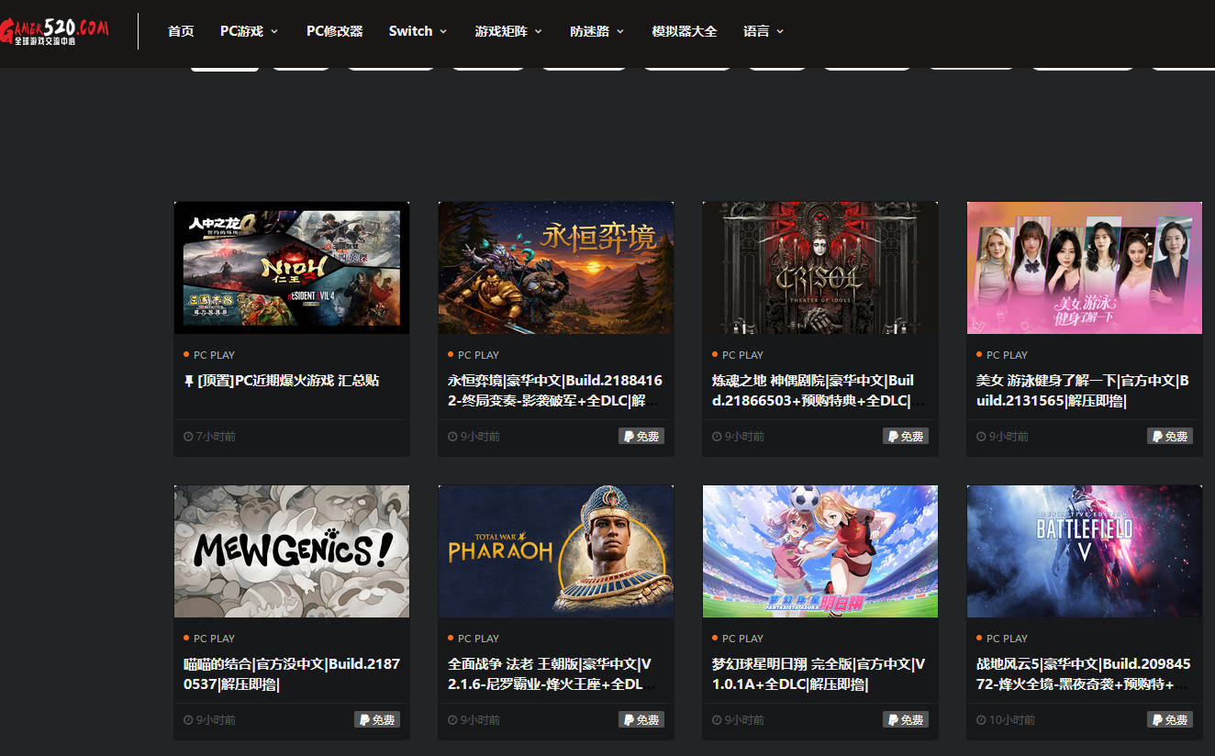
Task: Click the Battlefield V cover thumbnail
Action: click(x=1084, y=551)
